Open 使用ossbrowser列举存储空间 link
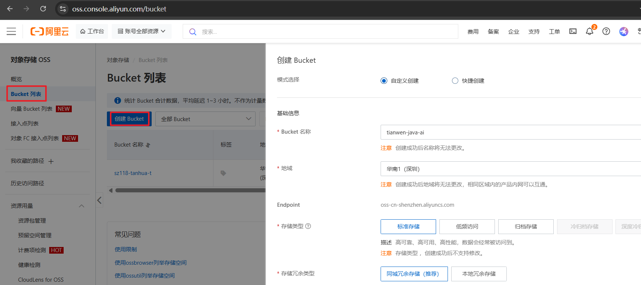 point(151,262)
